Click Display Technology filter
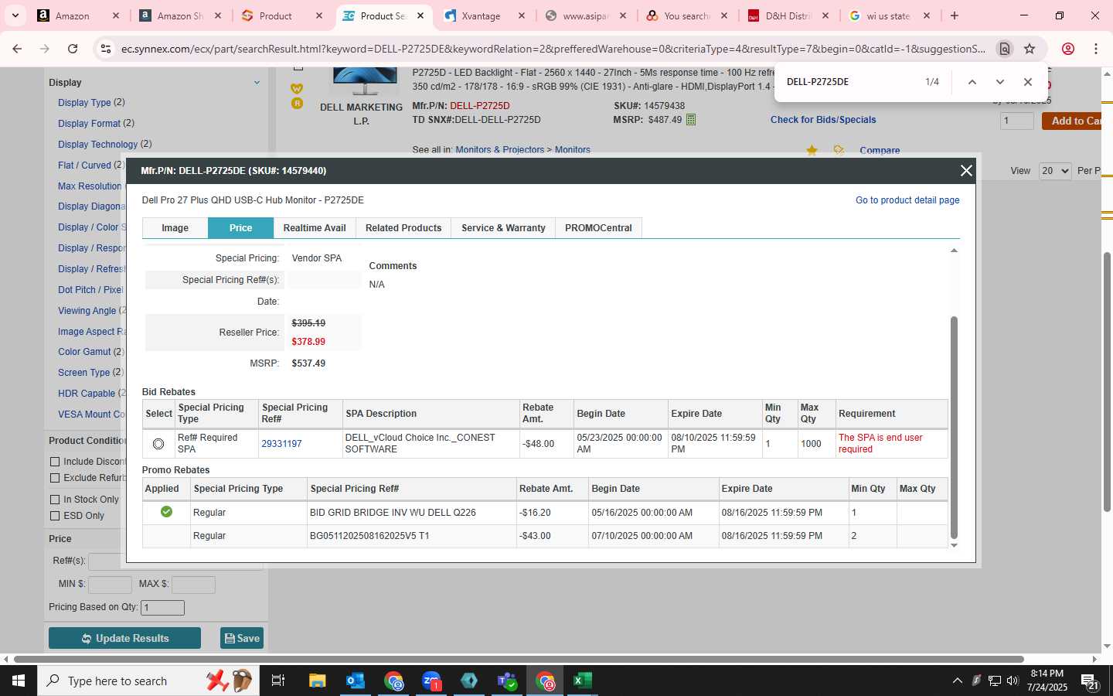 click(97, 145)
